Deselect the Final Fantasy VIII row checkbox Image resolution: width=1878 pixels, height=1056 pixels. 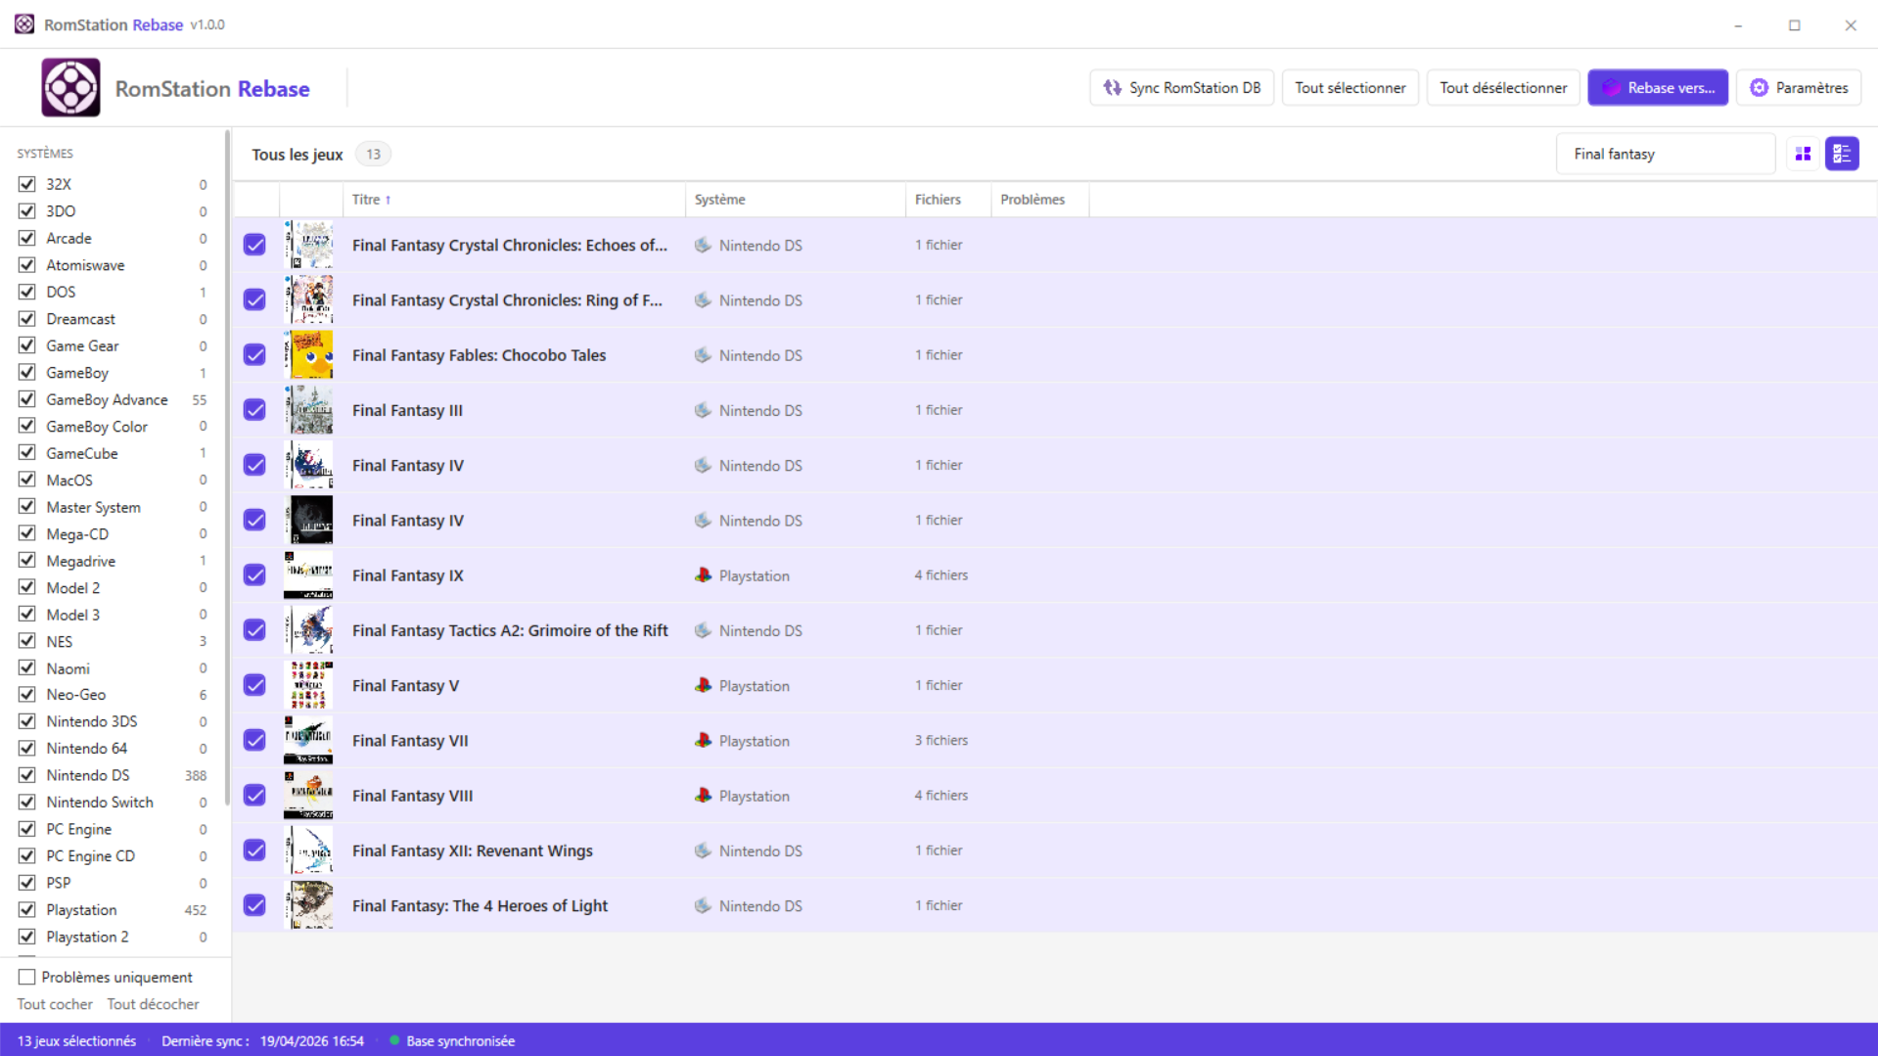(x=254, y=796)
